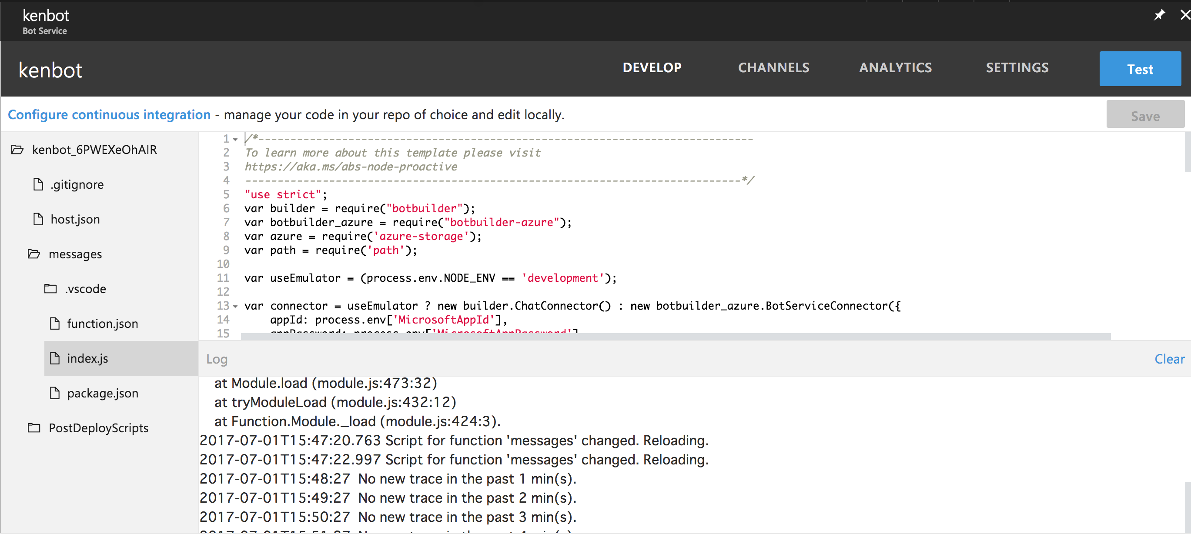The image size is (1191, 534).
Task: Click the host.json file icon
Action: pyautogui.click(x=38, y=219)
